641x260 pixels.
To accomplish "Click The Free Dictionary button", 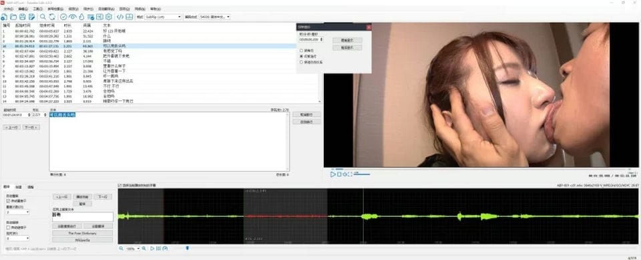I will pyautogui.click(x=83, y=233).
